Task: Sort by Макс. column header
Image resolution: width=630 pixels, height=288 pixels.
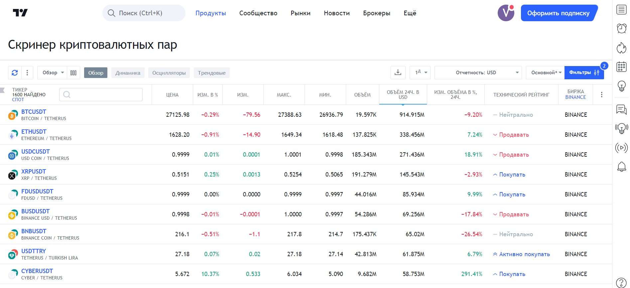Action: pyautogui.click(x=284, y=95)
